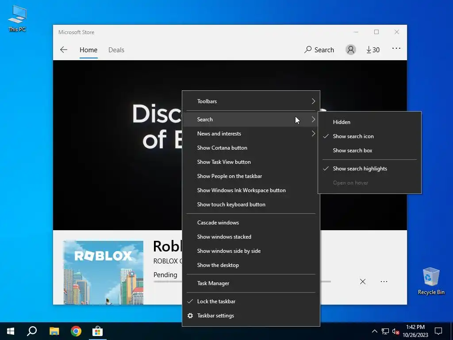Close the Microsoft Store window
The width and height of the screenshot is (453, 340).
point(397,32)
